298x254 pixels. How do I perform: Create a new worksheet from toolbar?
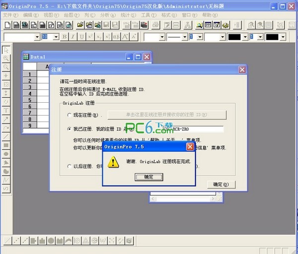tap(16, 25)
